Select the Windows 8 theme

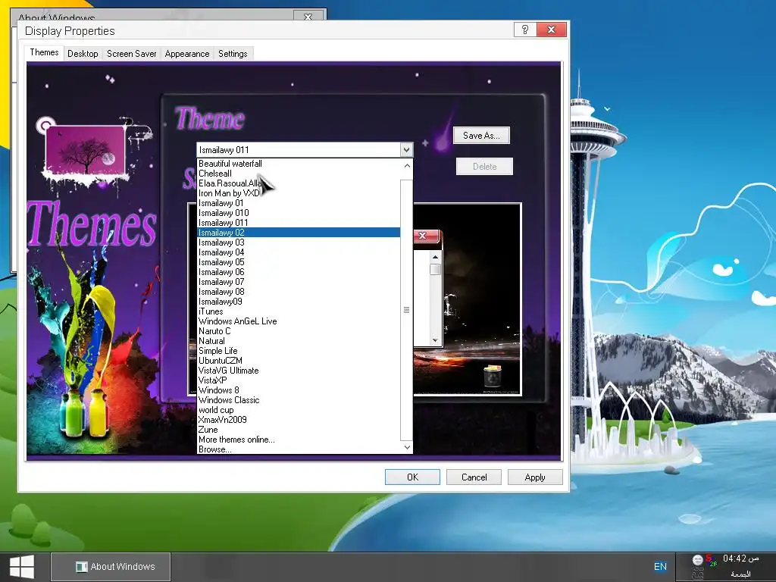click(299, 390)
